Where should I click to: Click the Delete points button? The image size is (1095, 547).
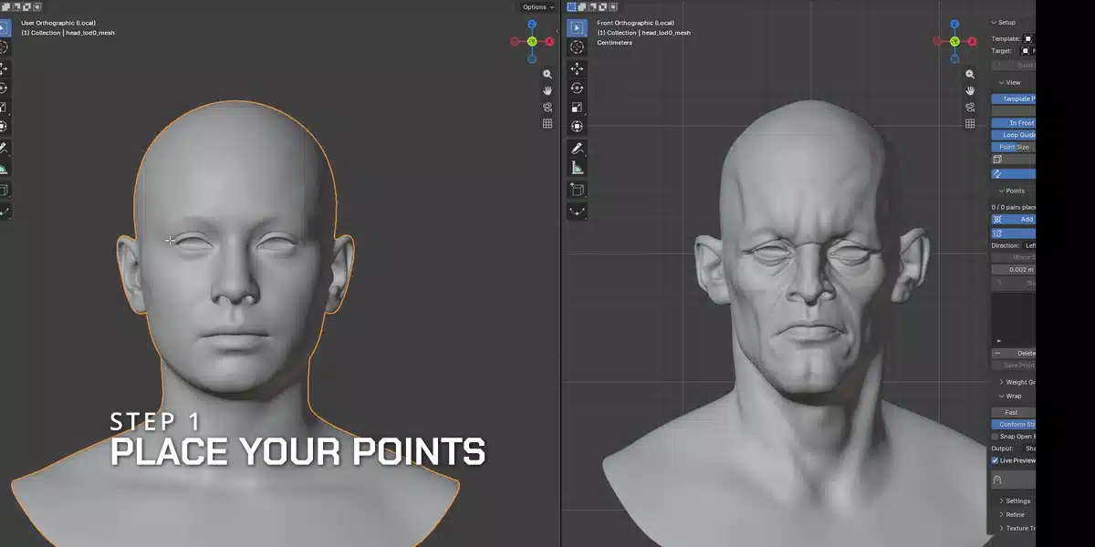(1014, 353)
